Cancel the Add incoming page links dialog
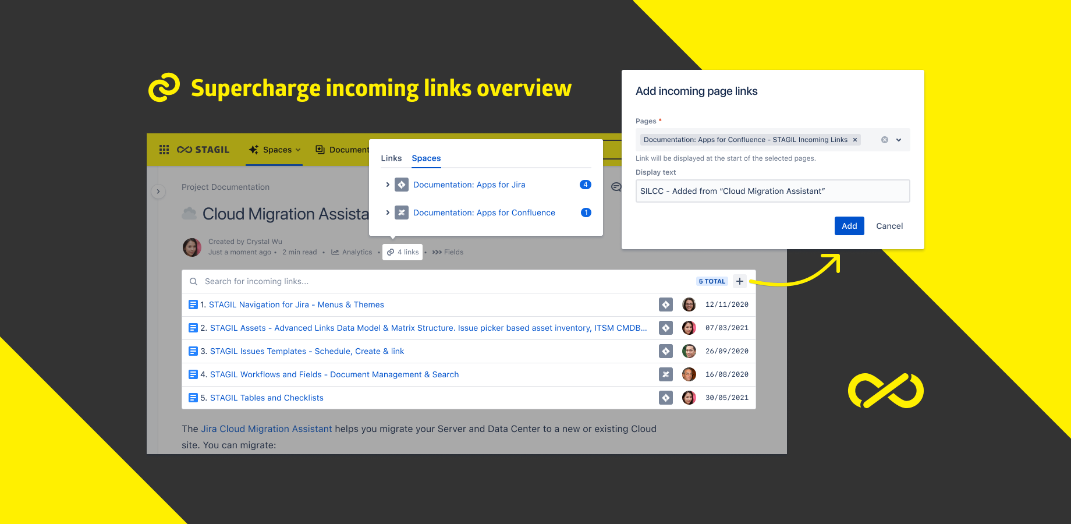Screen dimensions: 1071x524 click(x=889, y=226)
